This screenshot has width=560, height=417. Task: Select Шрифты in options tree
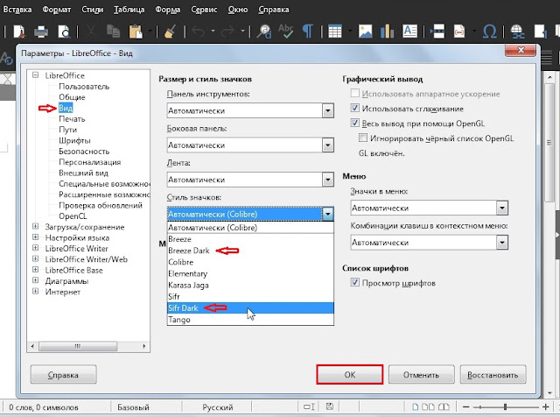coord(74,140)
